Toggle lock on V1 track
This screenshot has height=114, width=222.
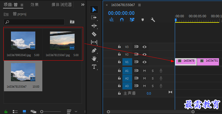click(x=119, y=62)
